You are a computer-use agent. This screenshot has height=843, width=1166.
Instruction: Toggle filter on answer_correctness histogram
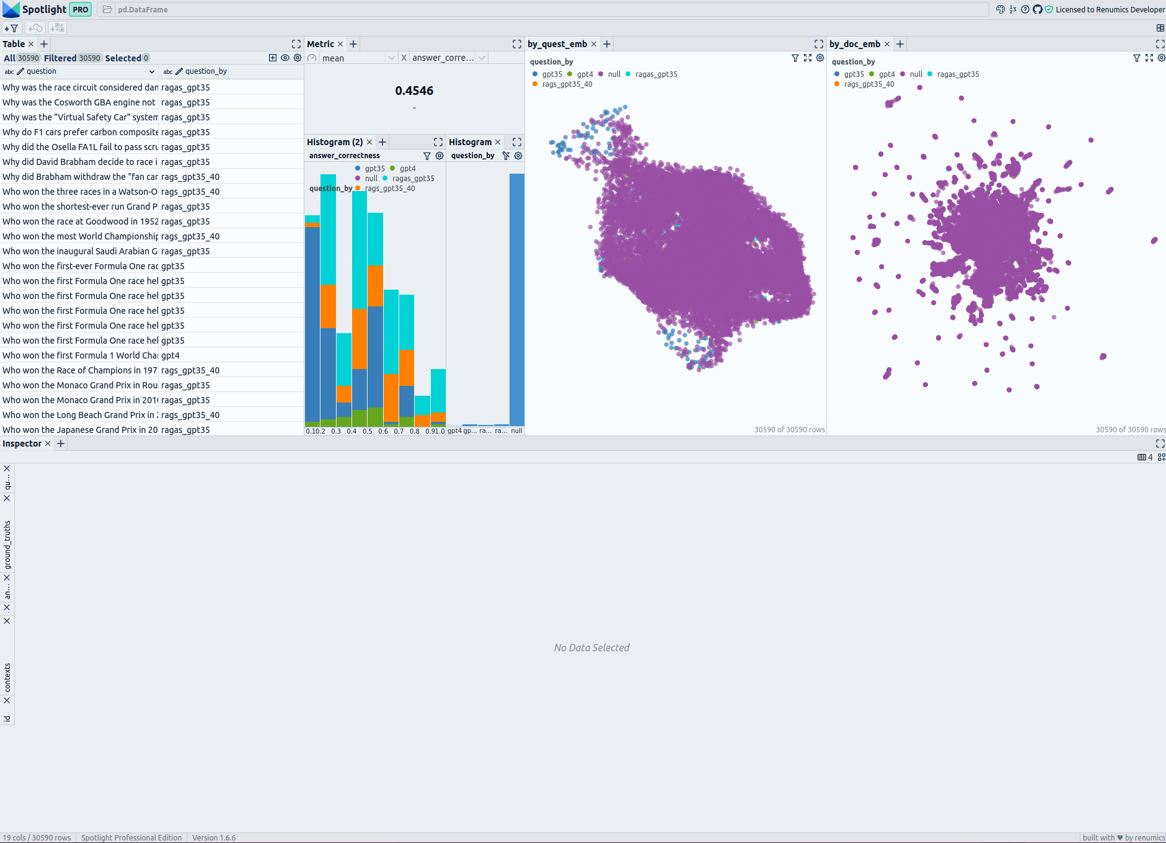[426, 156]
